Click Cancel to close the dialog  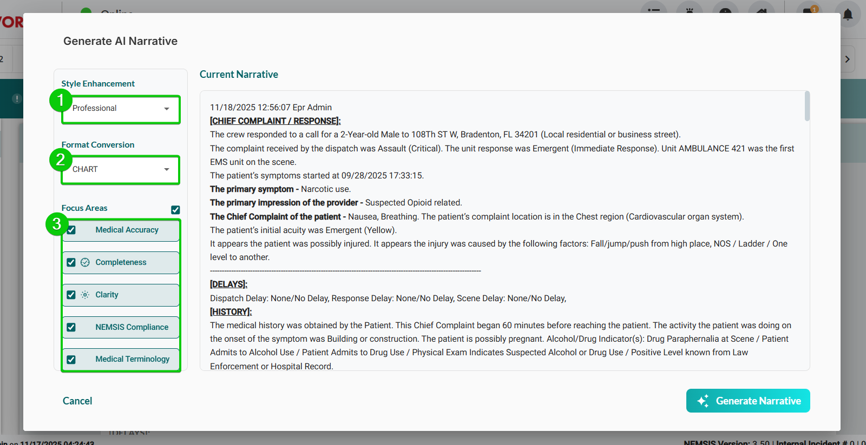pyautogui.click(x=77, y=401)
